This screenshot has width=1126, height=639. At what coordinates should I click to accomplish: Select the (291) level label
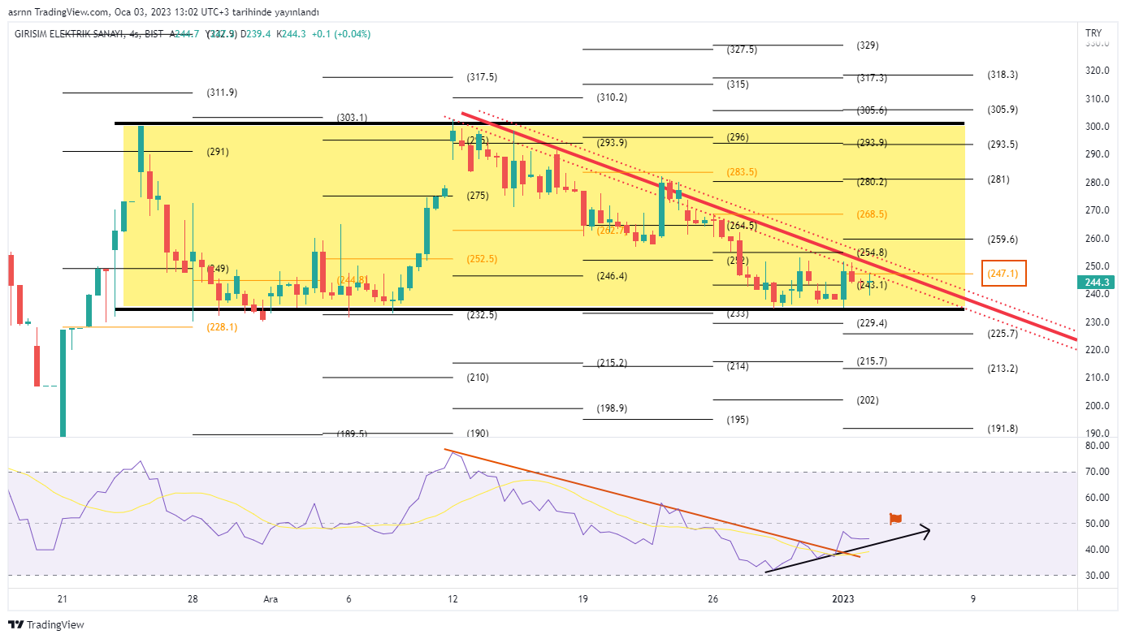tap(218, 152)
